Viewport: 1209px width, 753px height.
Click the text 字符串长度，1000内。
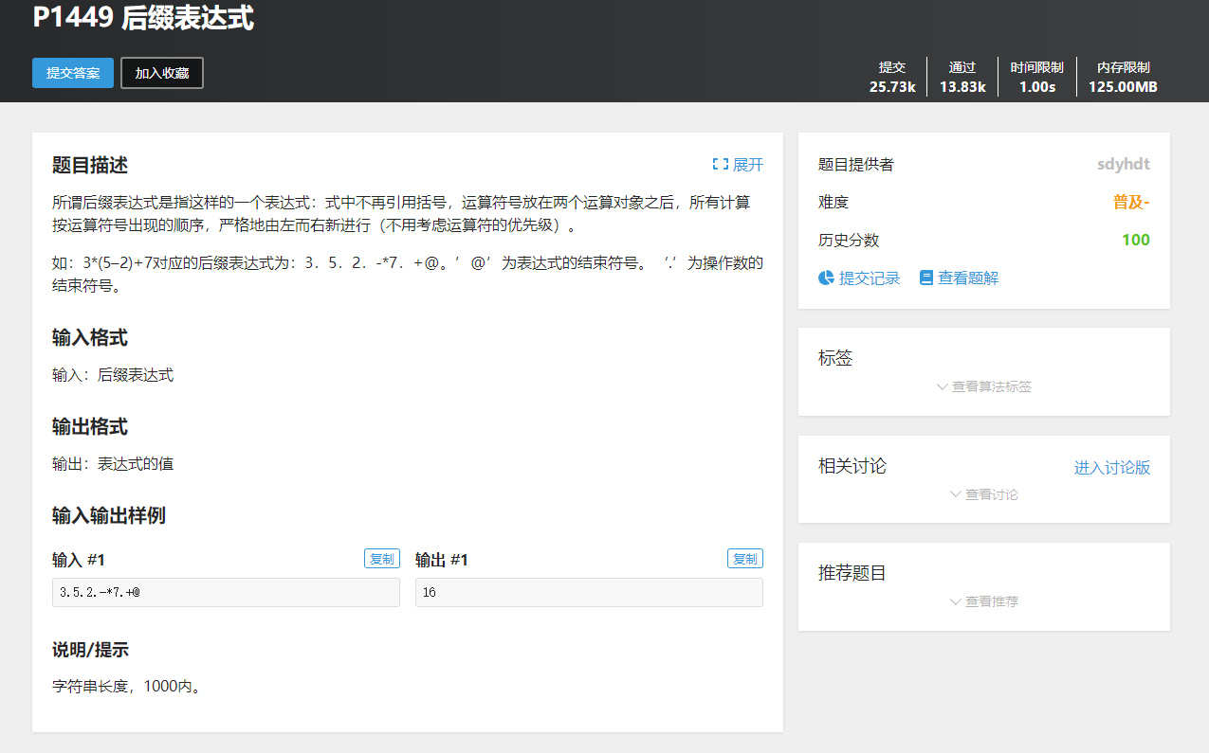coord(128,686)
